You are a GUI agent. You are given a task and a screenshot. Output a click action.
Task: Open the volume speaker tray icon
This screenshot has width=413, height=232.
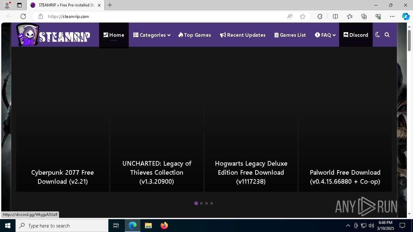tap(371, 226)
